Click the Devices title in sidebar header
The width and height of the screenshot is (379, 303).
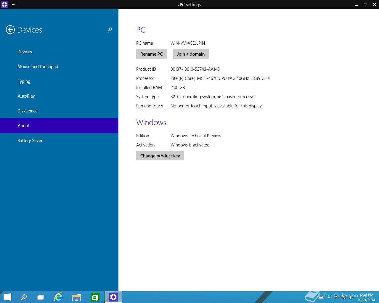pos(30,30)
